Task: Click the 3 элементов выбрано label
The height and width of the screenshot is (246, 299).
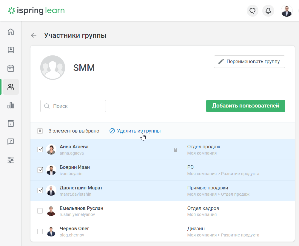Action: point(74,131)
